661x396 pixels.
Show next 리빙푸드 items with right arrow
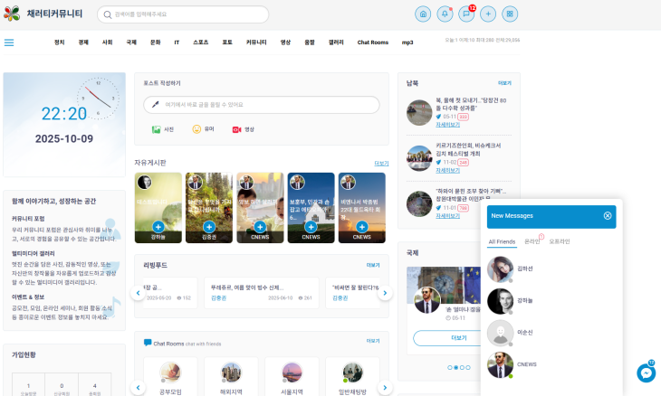pos(385,293)
